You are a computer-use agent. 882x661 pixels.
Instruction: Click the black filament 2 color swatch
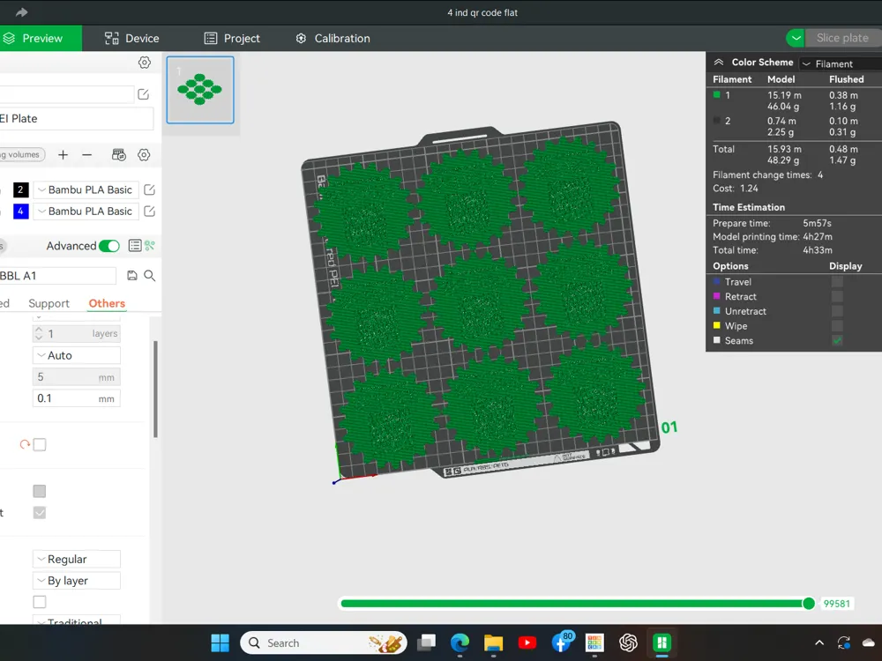[21, 190]
